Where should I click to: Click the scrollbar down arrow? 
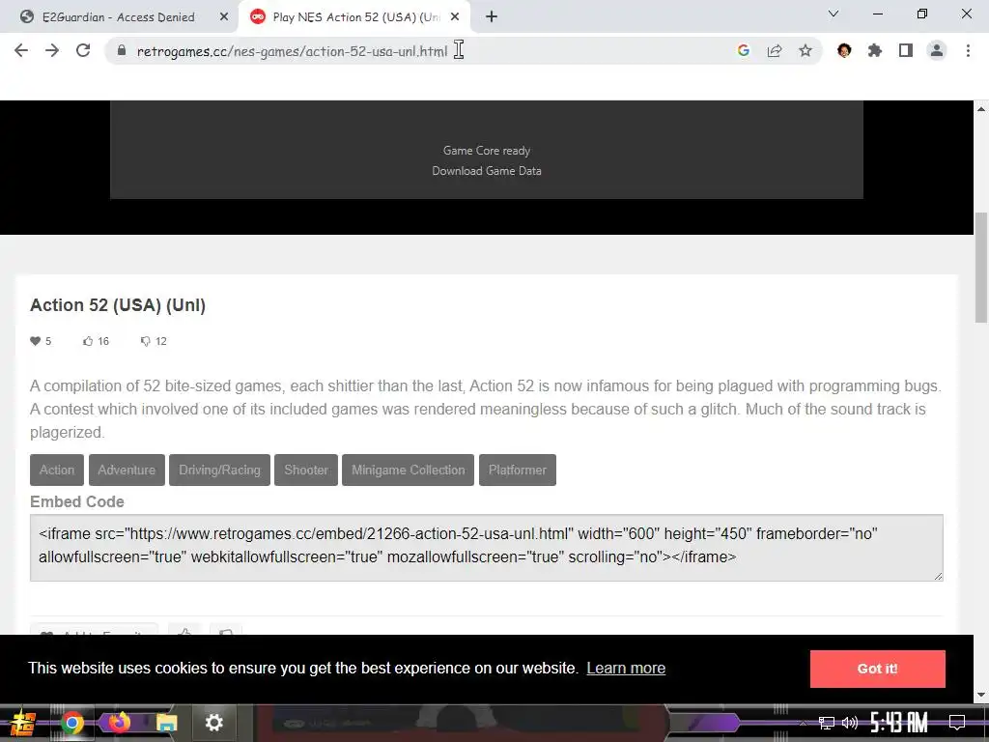(981, 695)
